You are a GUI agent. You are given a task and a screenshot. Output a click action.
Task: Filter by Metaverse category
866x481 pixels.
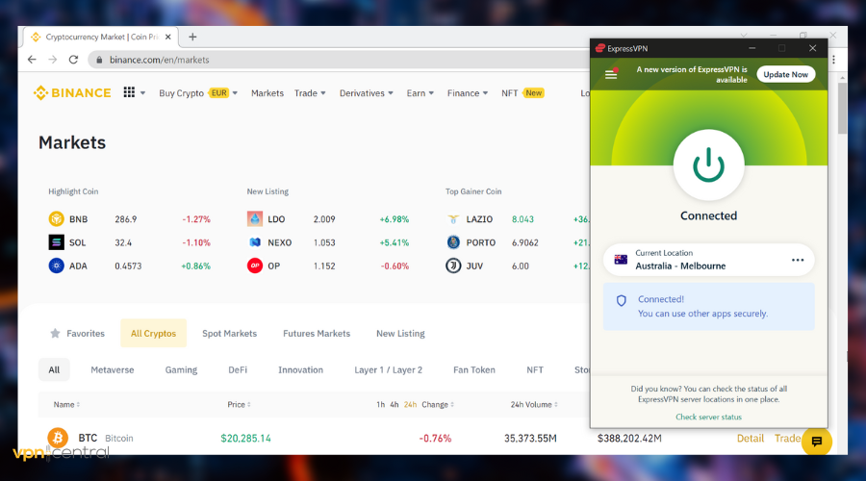point(113,370)
